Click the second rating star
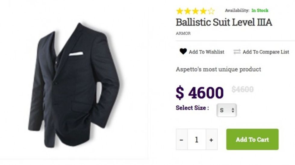The image size is (295, 165). 188,11
